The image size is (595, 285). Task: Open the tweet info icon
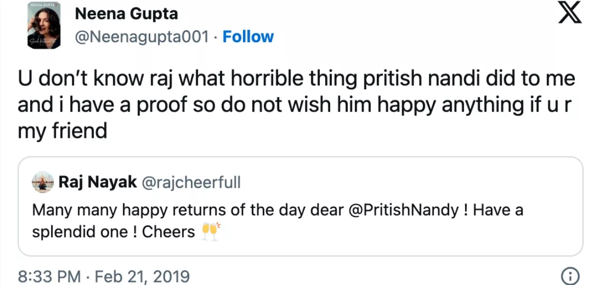coord(570,276)
